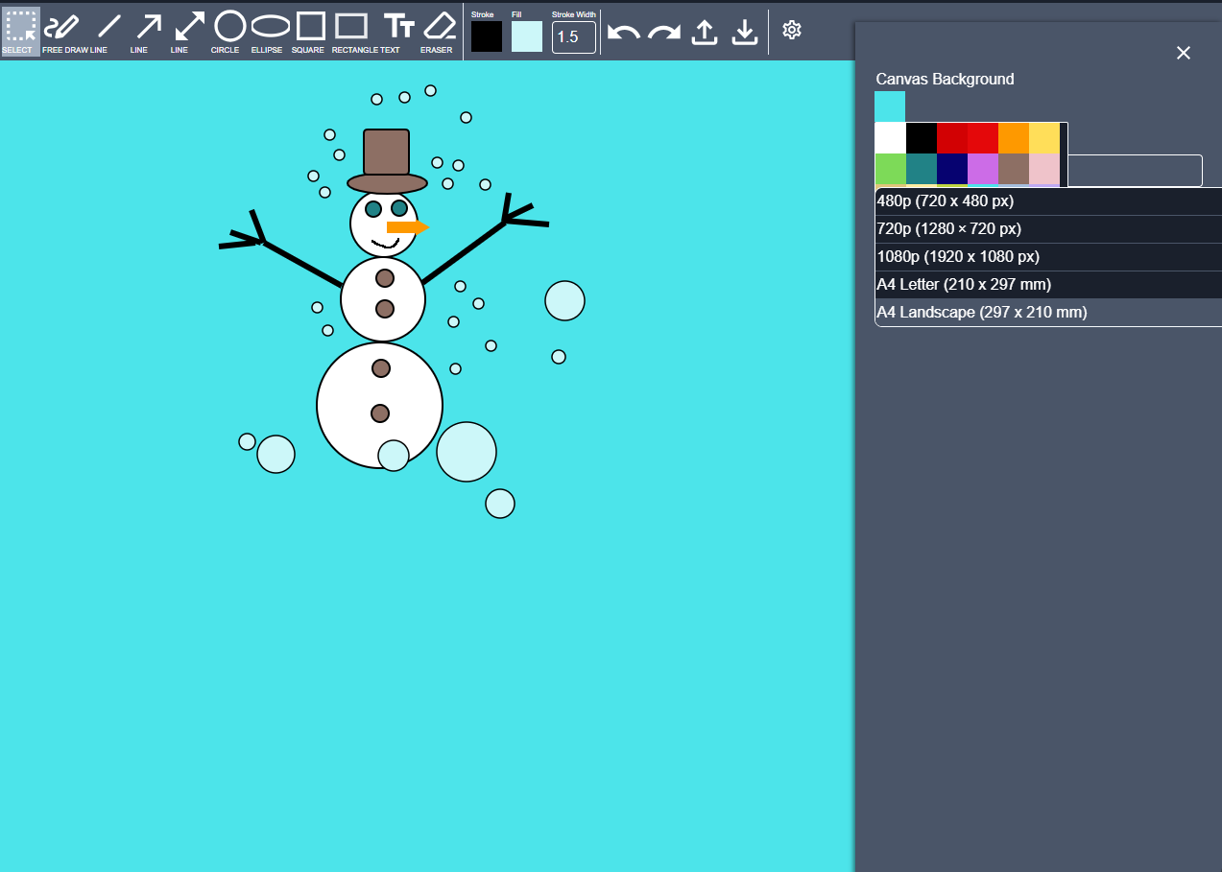Select green from the background palette
Screen dimensions: 1222x872
coord(891,169)
